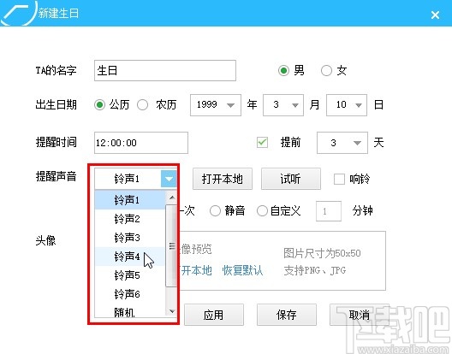Enable the 响铃 checkbox
This screenshot has height=354, width=452.
pos(339,179)
